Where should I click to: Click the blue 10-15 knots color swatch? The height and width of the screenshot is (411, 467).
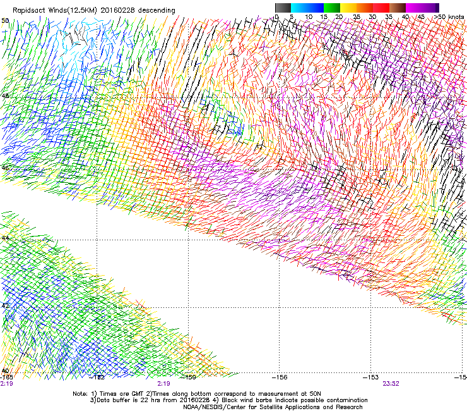pyautogui.click(x=316, y=8)
